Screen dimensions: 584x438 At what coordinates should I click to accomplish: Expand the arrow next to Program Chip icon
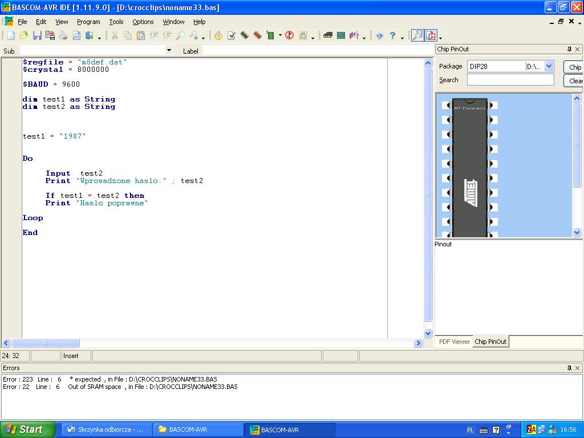(x=280, y=36)
